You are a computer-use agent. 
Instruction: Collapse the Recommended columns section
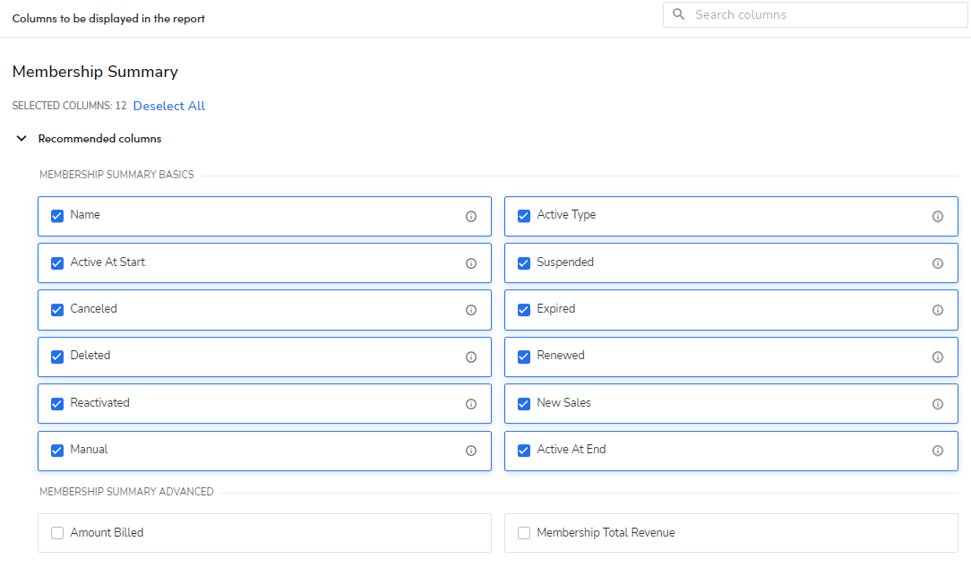tap(21, 139)
